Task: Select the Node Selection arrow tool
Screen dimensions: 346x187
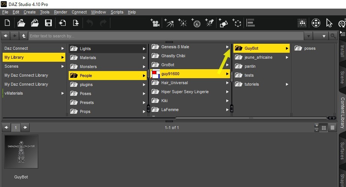Action: (329, 23)
